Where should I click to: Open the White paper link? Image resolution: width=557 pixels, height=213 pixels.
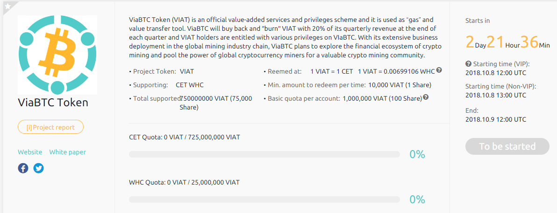68,152
